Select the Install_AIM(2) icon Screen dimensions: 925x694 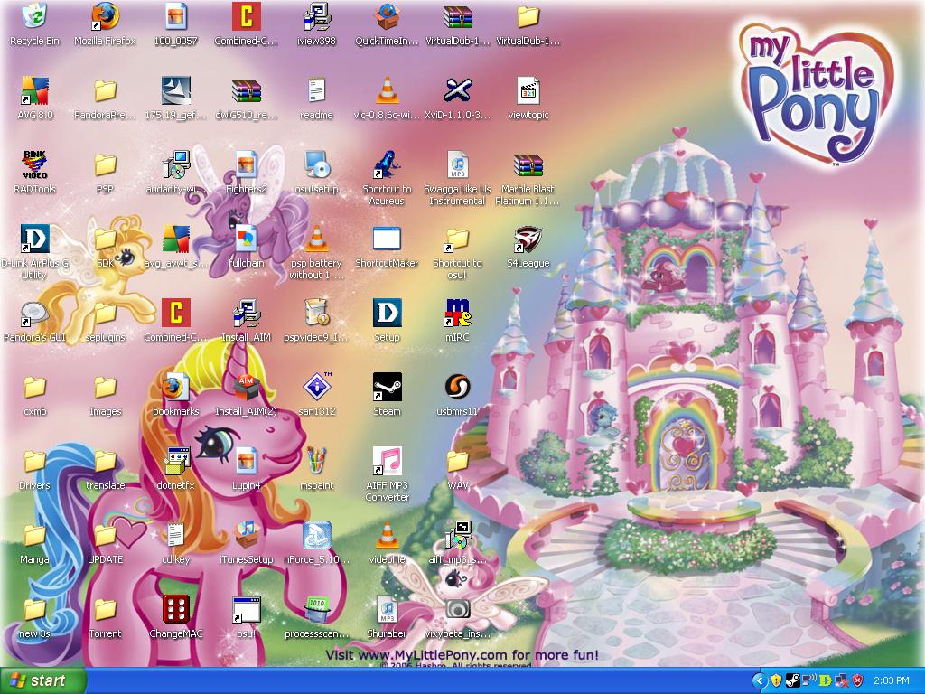pyautogui.click(x=246, y=388)
